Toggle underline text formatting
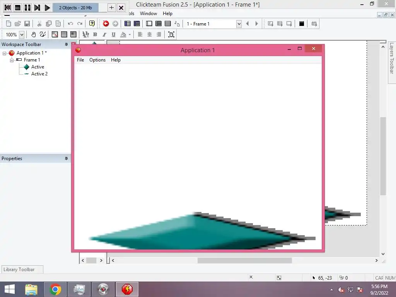Screen dimensions: 396x297 click(113, 34)
